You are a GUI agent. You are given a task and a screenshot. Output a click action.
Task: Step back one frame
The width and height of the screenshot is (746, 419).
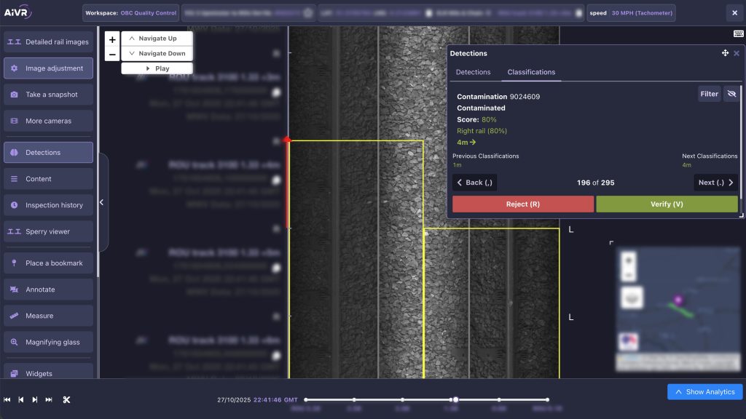click(21, 400)
